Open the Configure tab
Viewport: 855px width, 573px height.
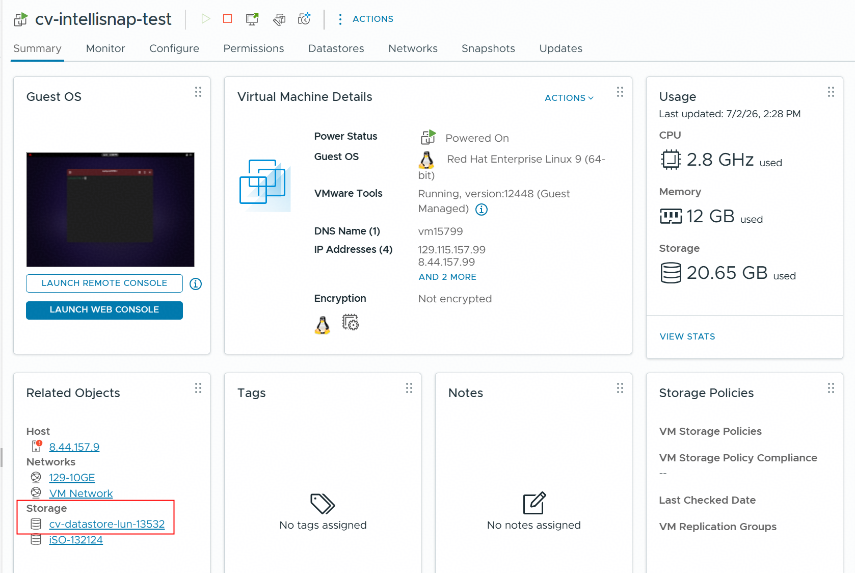174,48
